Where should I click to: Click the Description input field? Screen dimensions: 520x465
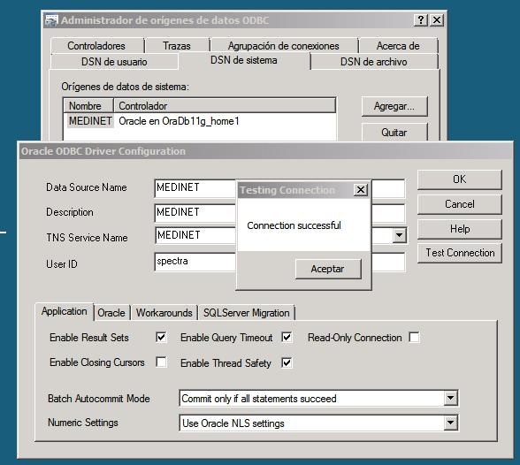pos(279,213)
